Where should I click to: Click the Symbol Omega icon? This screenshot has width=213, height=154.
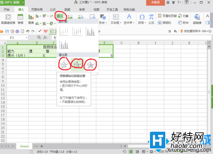[x=142, y=17]
